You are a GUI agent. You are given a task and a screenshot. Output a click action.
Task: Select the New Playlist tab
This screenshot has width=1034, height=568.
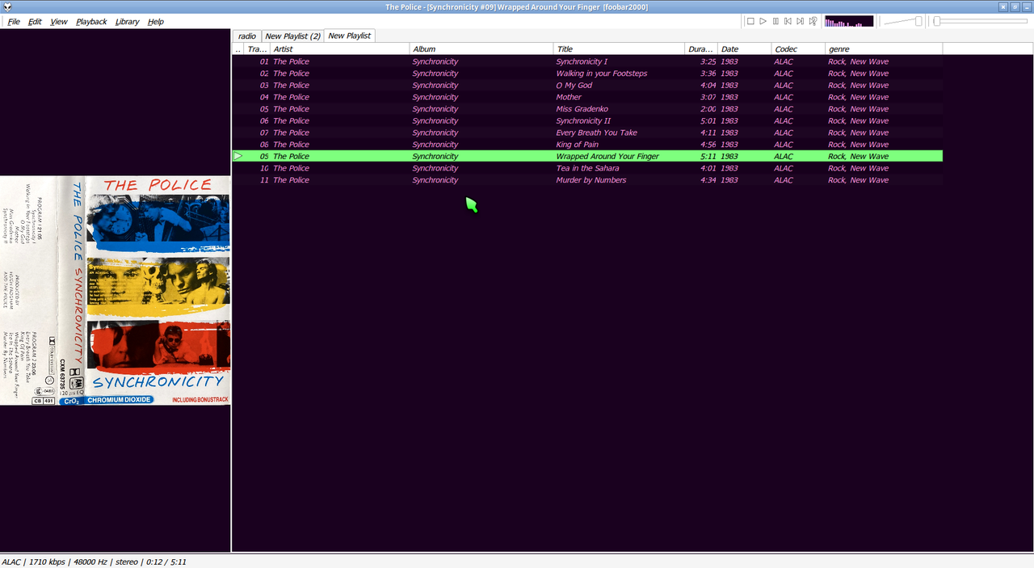(x=349, y=36)
